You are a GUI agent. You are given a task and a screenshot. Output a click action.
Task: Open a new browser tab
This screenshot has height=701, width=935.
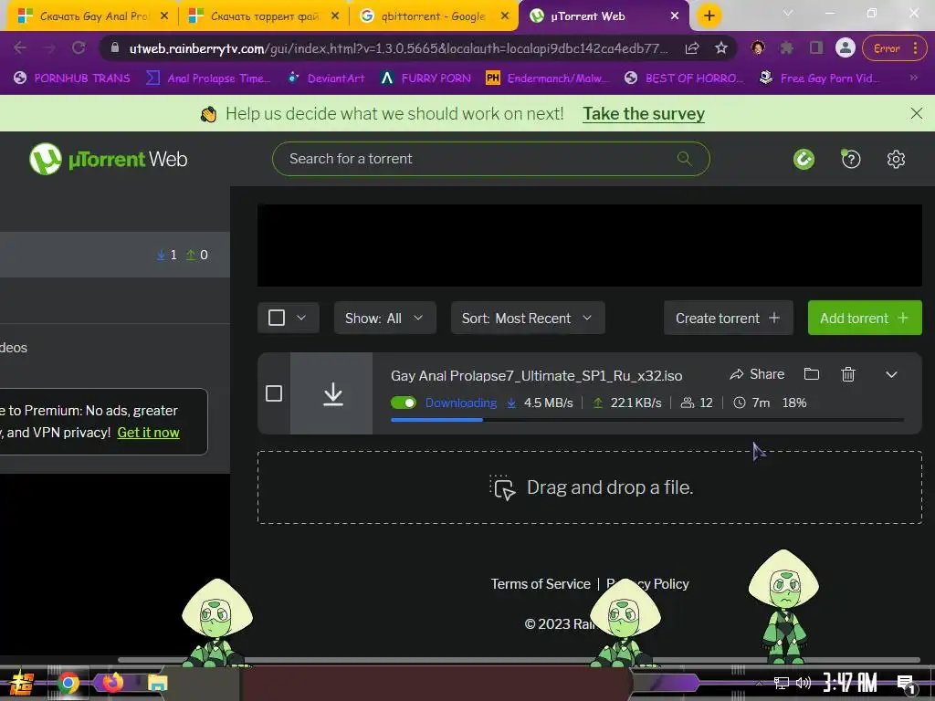pyautogui.click(x=709, y=16)
